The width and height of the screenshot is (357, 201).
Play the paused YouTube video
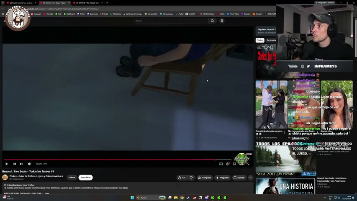point(7,164)
